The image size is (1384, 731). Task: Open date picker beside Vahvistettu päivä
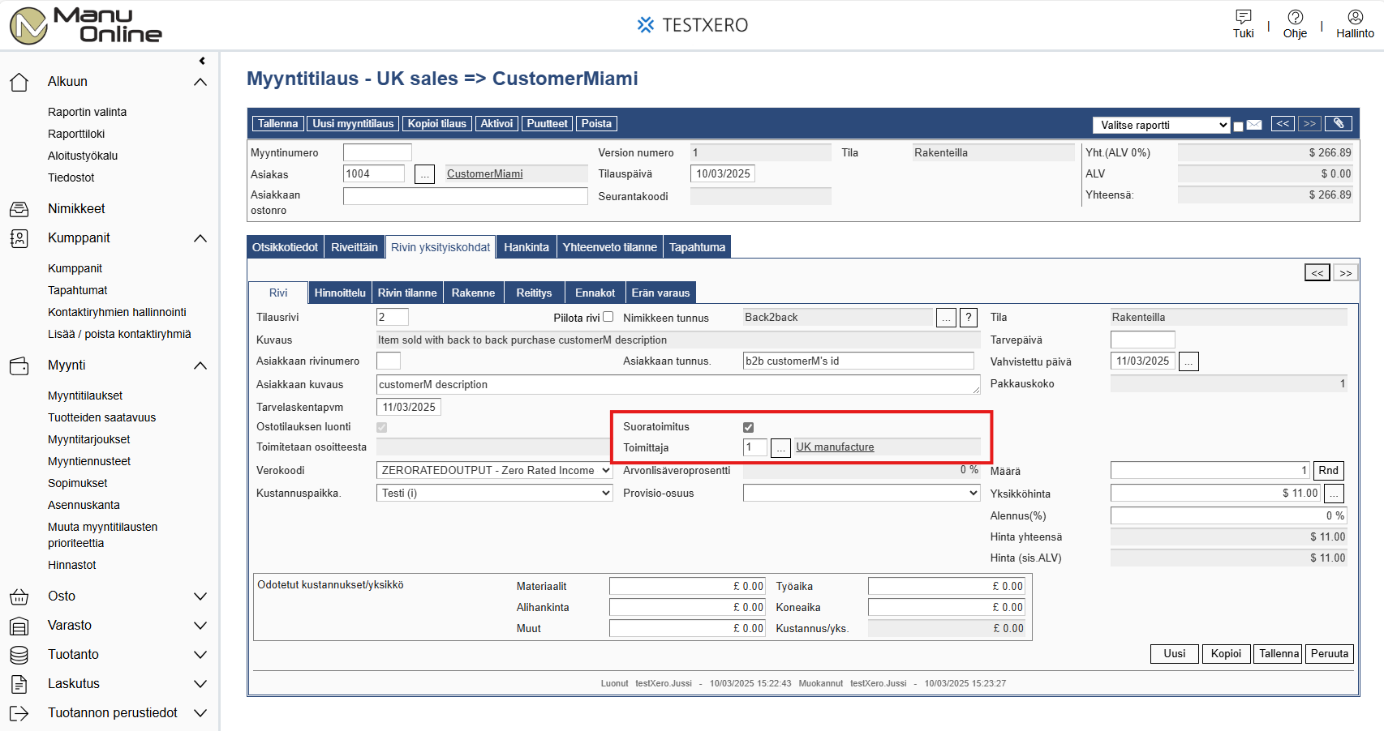pos(1188,361)
